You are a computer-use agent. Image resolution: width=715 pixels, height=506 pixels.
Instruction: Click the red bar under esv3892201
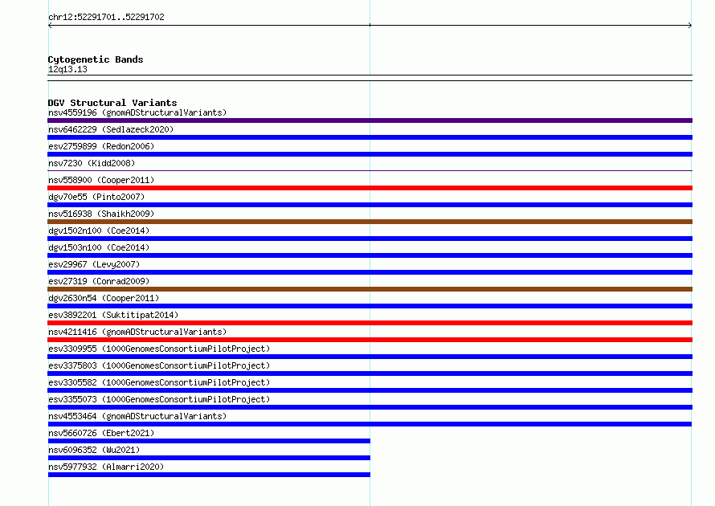[370, 323]
